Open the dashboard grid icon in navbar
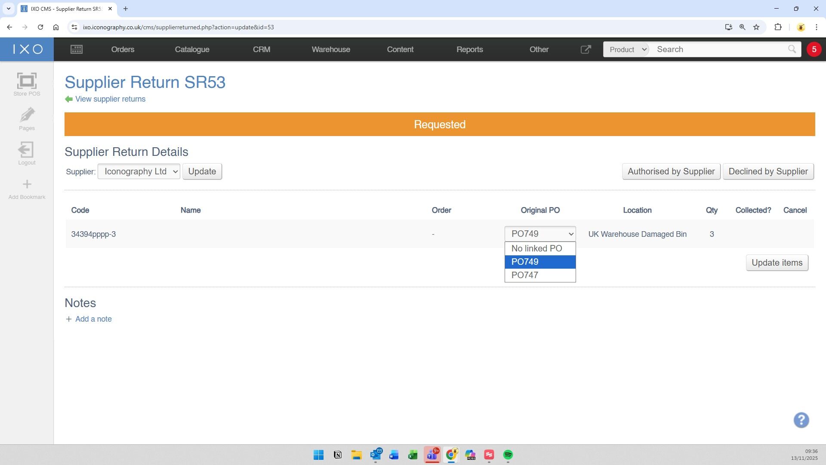Viewport: 826px width, 465px height. coord(77,50)
